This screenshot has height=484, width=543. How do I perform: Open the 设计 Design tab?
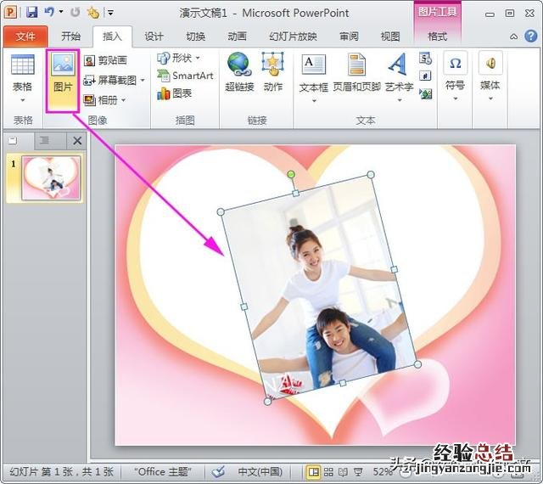coord(154,37)
